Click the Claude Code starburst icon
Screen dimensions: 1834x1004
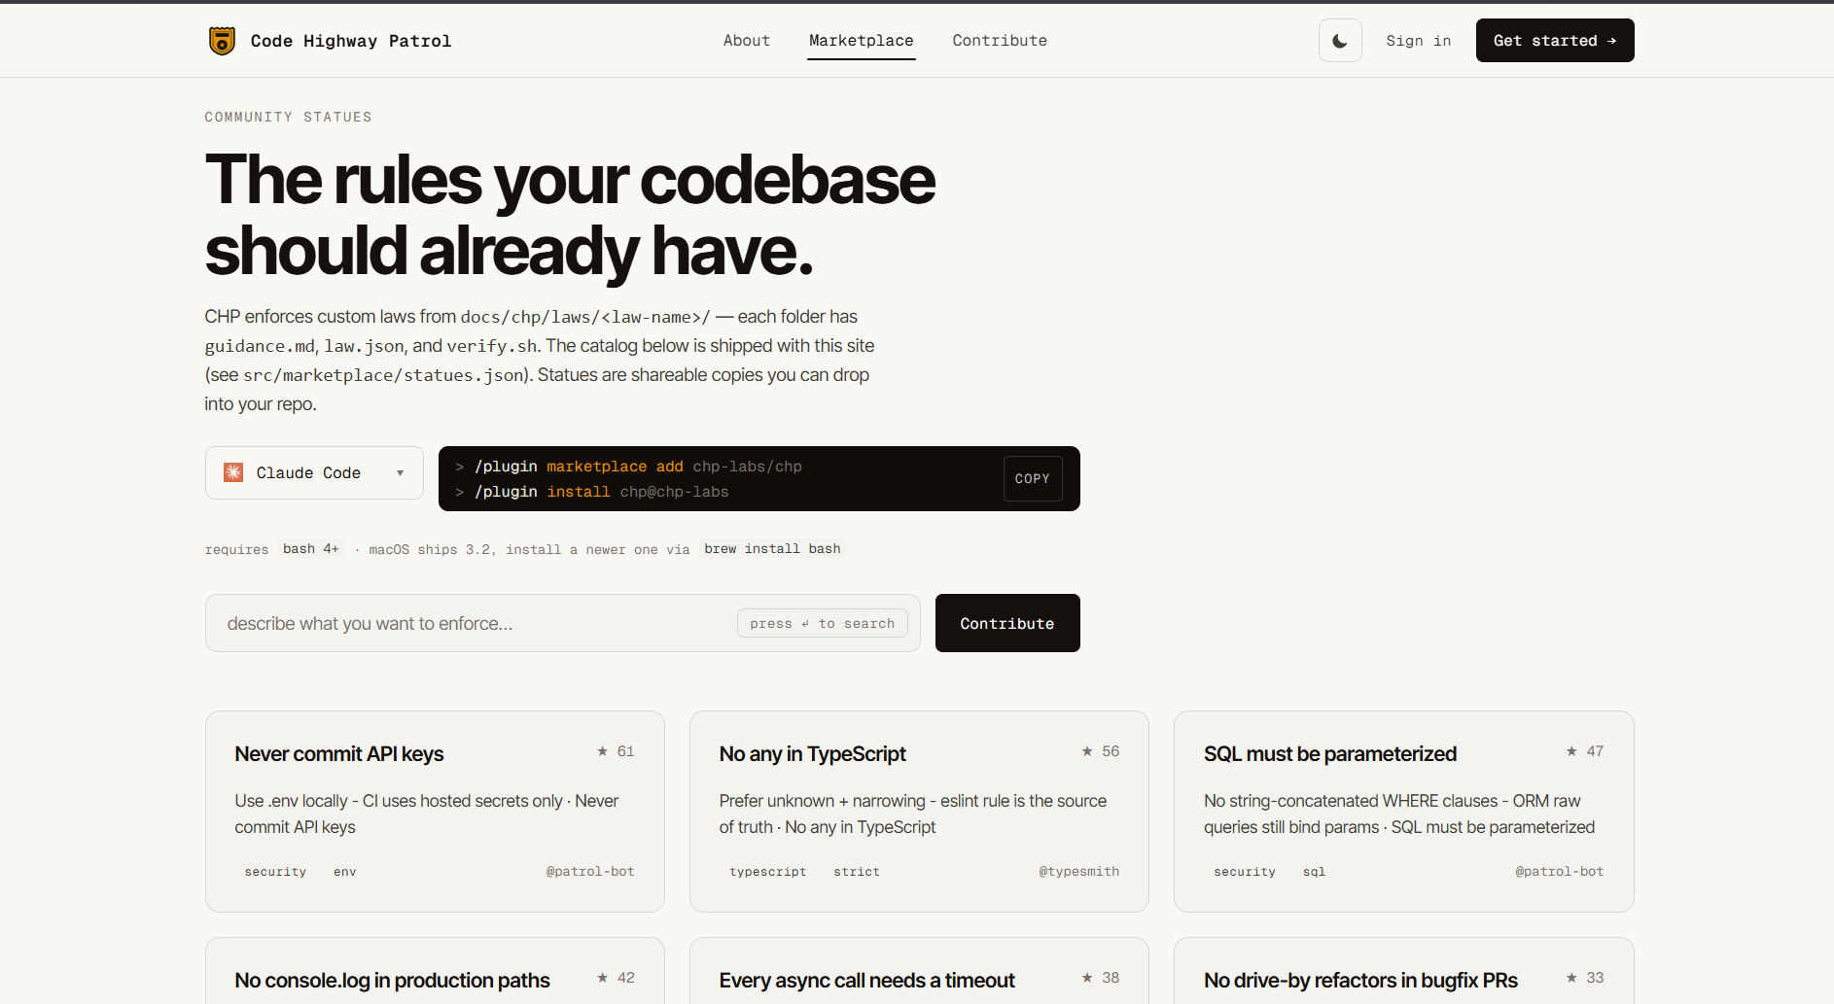tap(233, 472)
